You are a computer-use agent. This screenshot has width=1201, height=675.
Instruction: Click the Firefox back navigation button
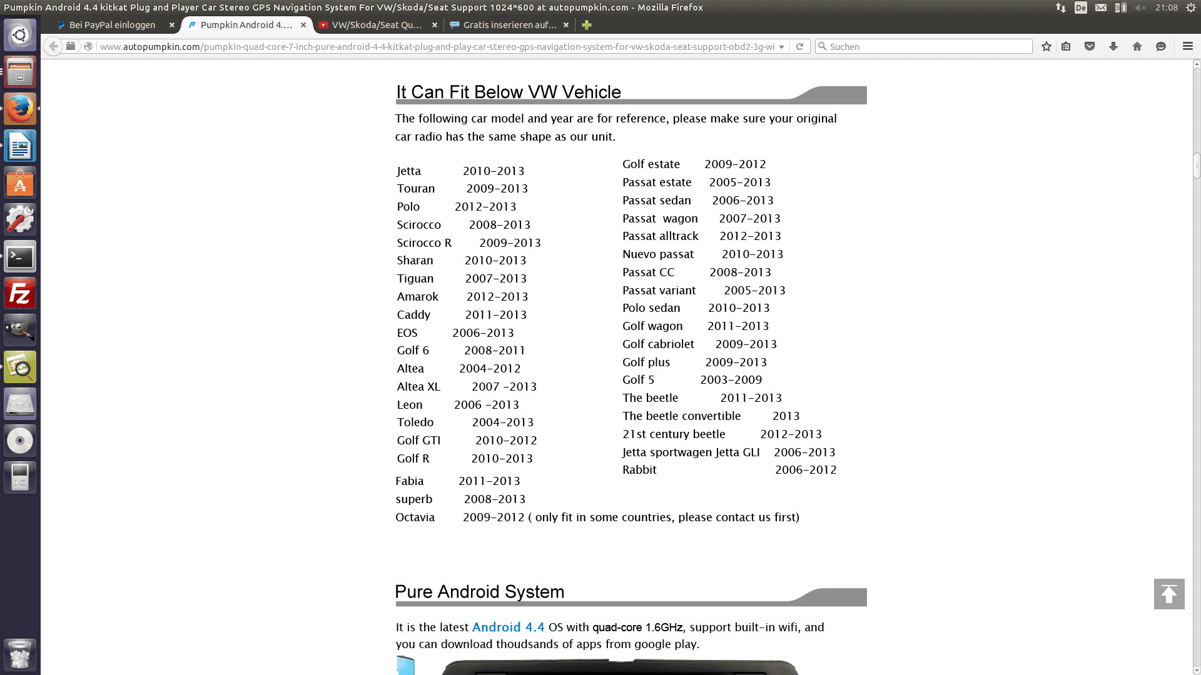(x=54, y=46)
